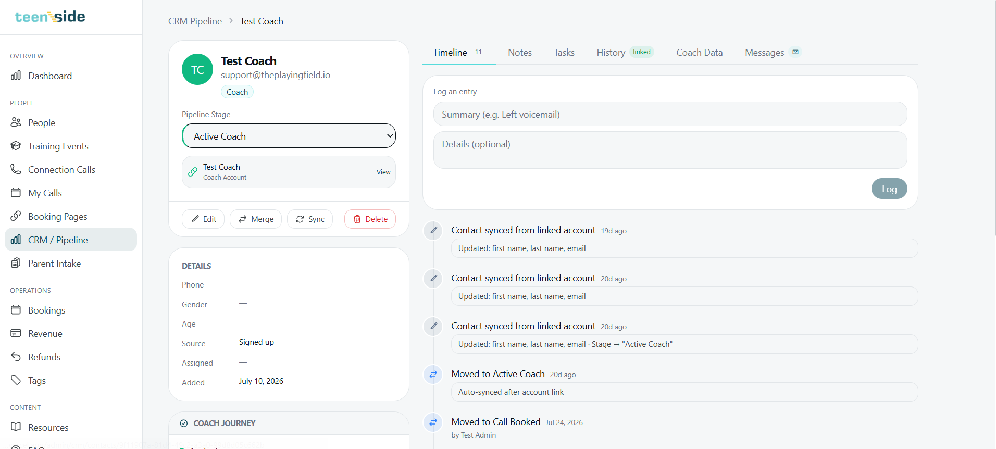Switch to the Notes tab
The height and width of the screenshot is (449, 996).
tap(520, 53)
